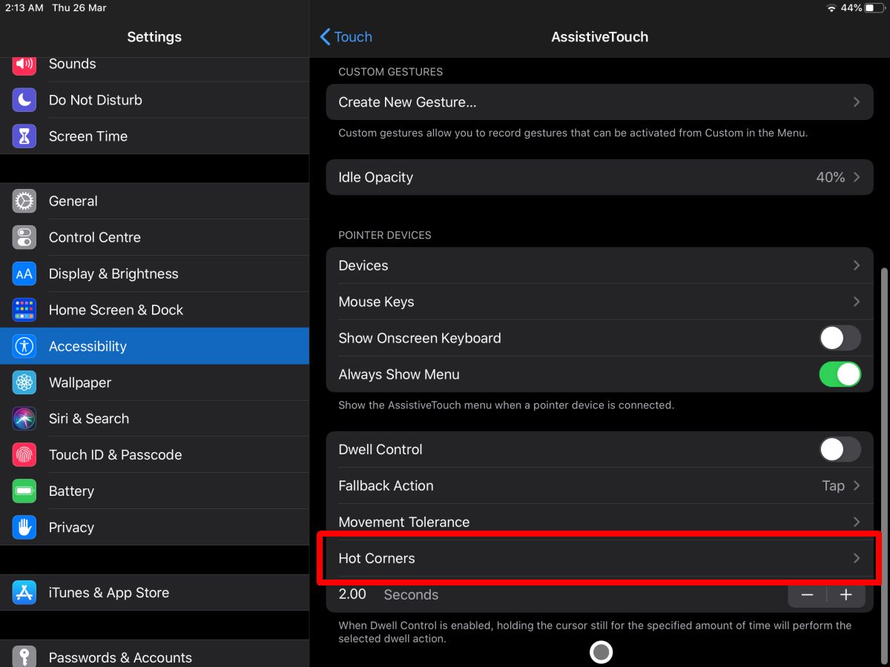Tap the Wi-Fi status icon
Screen dimensions: 890x667
[831, 8]
